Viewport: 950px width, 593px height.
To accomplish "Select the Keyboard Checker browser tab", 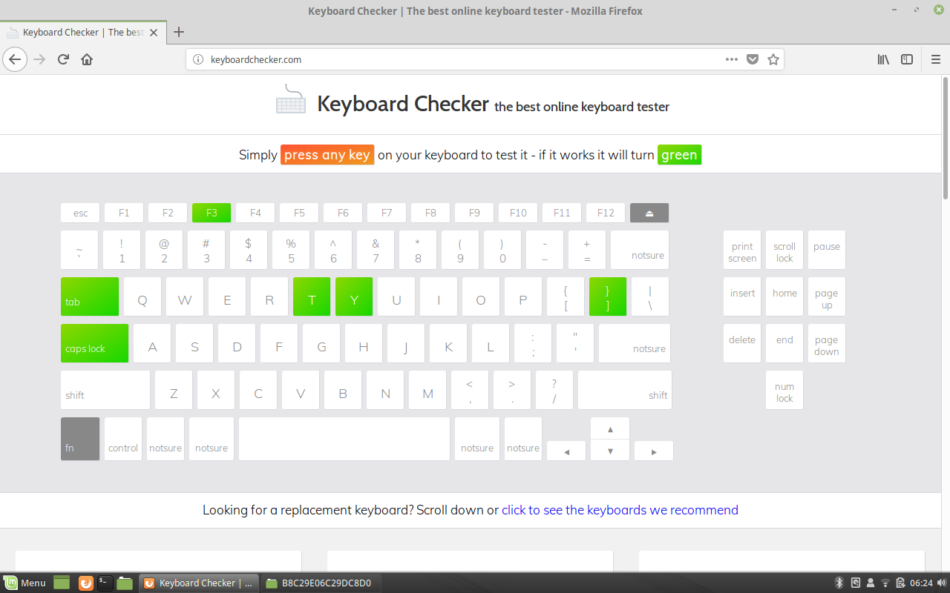I will point(83,33).
